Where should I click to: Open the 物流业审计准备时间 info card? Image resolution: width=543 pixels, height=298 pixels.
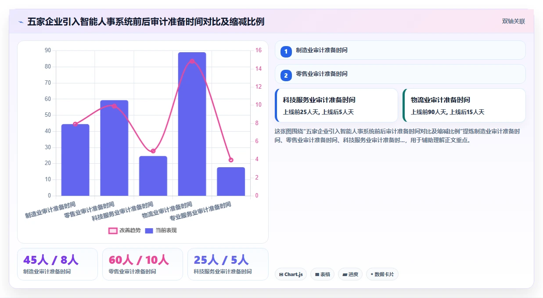coord(464,105)
